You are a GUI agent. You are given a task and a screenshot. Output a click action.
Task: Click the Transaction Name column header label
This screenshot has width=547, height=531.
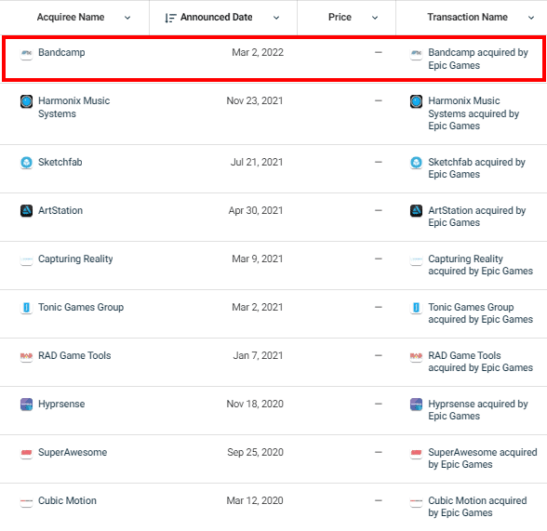point(467,17)
